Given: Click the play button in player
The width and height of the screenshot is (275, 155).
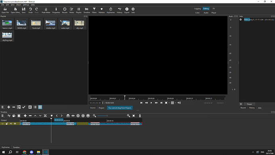Looking at the screenshot, I should (151, 103).
